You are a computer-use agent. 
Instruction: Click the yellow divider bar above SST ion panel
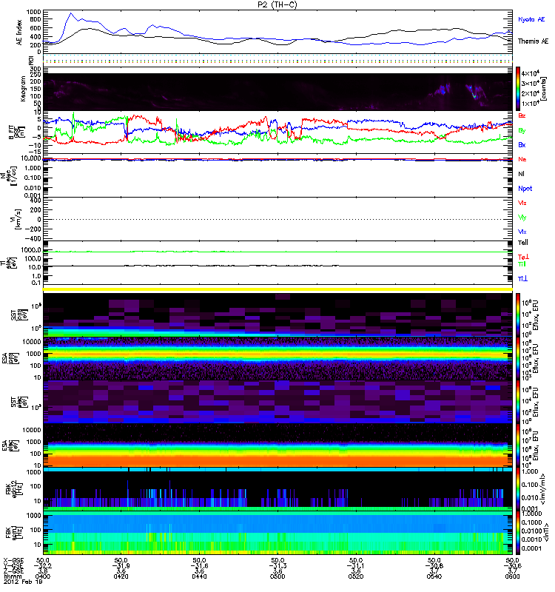277,289
